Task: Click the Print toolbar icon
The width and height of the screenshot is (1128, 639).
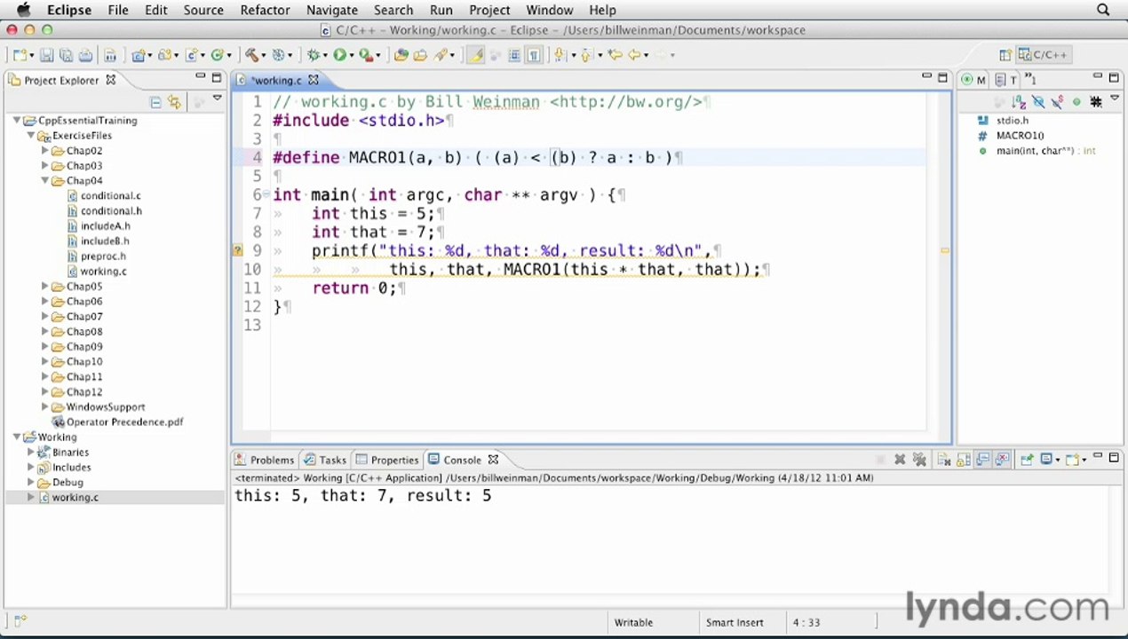Action: pyautogui.click(x=85, y=55)
